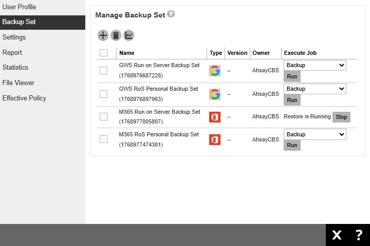
Task: Open help with the bottom question mark icon
Action: [359, 235]
